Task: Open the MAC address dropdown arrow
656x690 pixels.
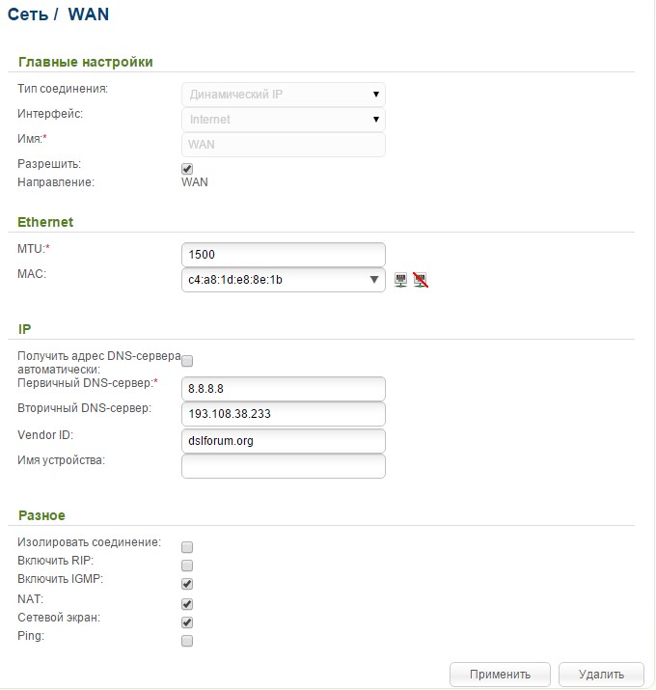Action: (374, 280)
